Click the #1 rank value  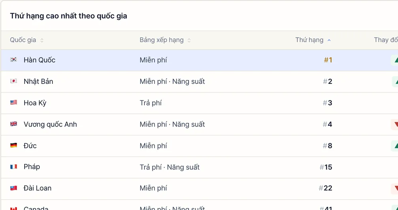(328, 60)
